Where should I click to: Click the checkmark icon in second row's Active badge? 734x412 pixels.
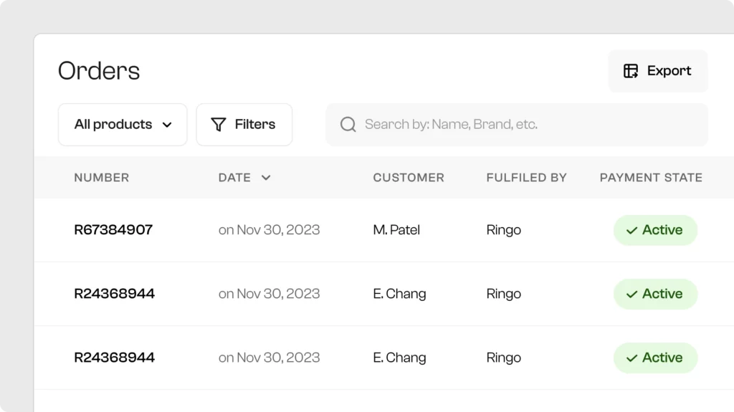pos(631,294)
